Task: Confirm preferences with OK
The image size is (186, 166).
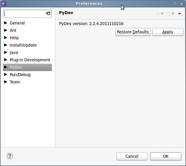Action: pyautogui.click(x=166, y=156)
